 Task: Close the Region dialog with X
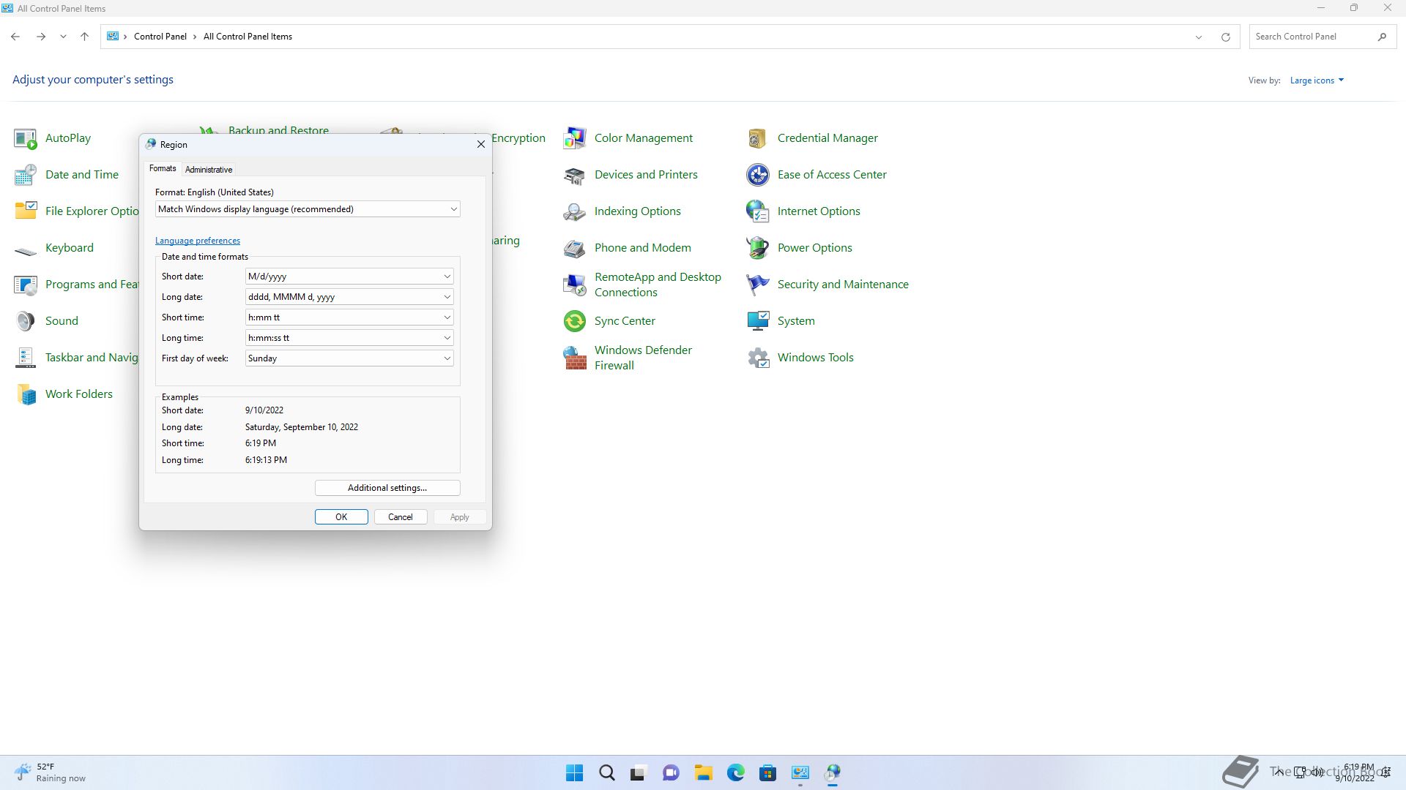(x=481, y=144)
